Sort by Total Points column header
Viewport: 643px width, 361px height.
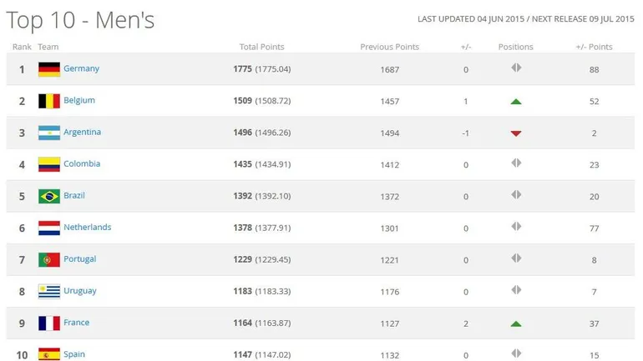pyautogui.click(x=261, y=47)
